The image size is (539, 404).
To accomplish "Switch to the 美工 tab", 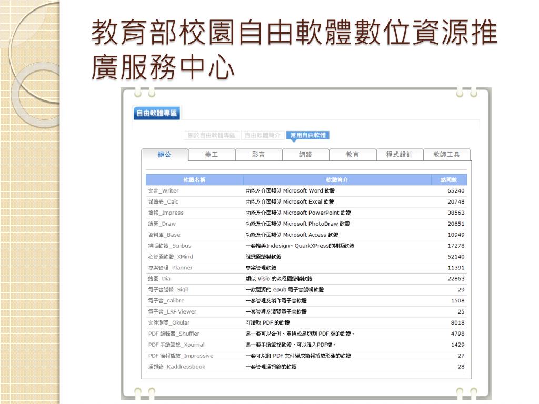I will click(x=212, y=155).
